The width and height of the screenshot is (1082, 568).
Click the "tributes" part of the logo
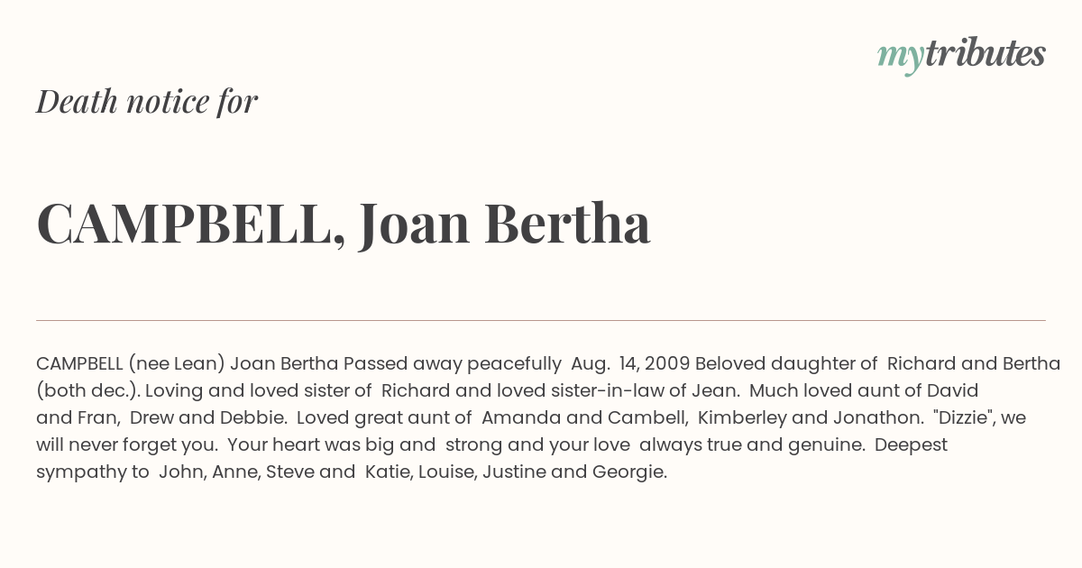(x=985, y=53)
